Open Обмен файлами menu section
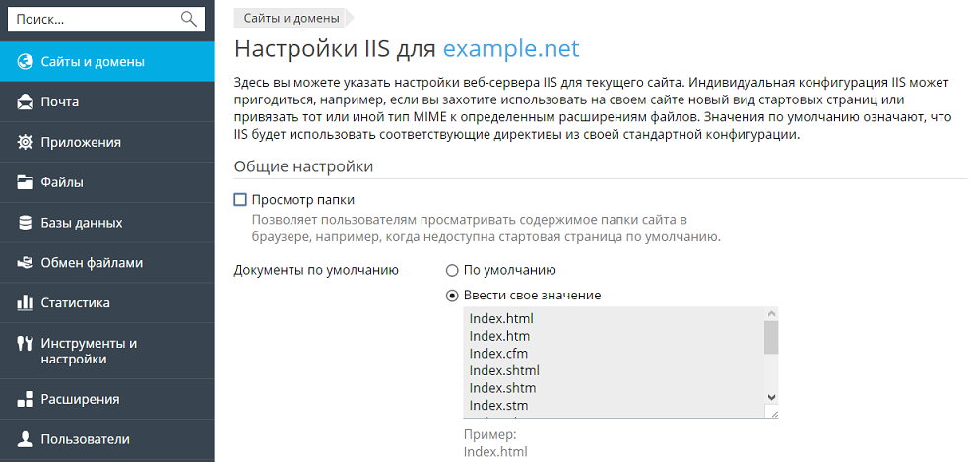 click(92, 263)
